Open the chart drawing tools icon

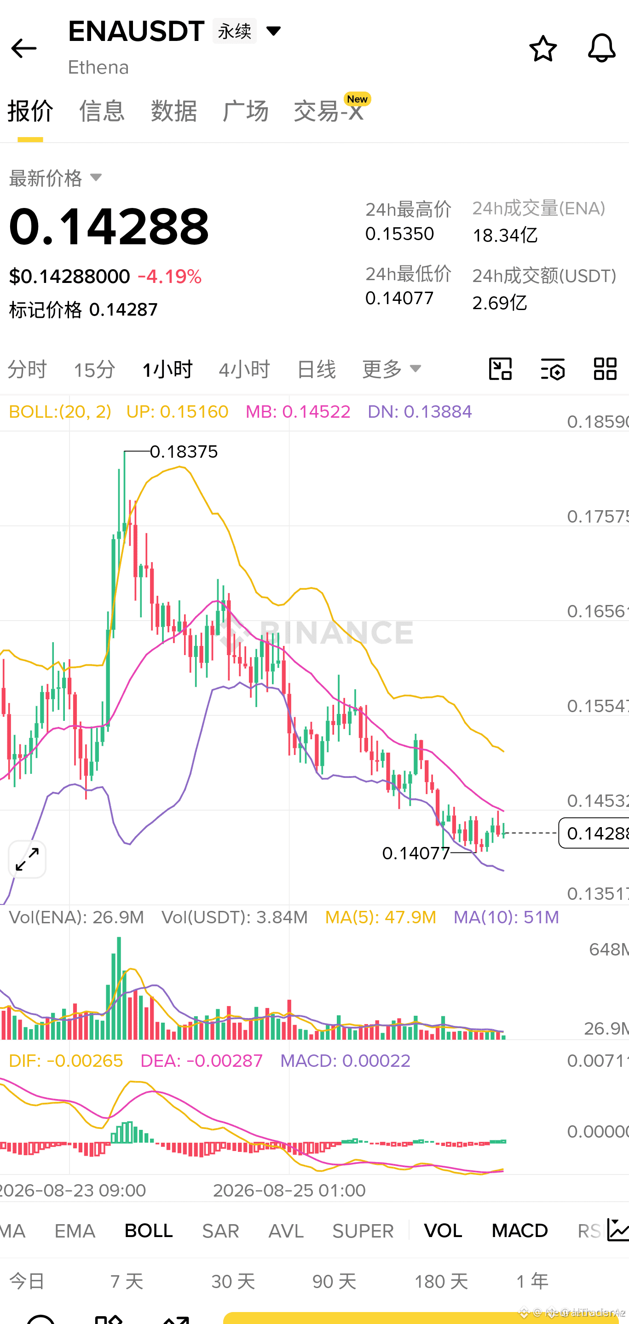(501, 369)
